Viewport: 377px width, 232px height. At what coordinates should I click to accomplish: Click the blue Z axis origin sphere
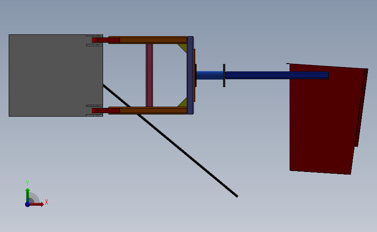point(27,204)
